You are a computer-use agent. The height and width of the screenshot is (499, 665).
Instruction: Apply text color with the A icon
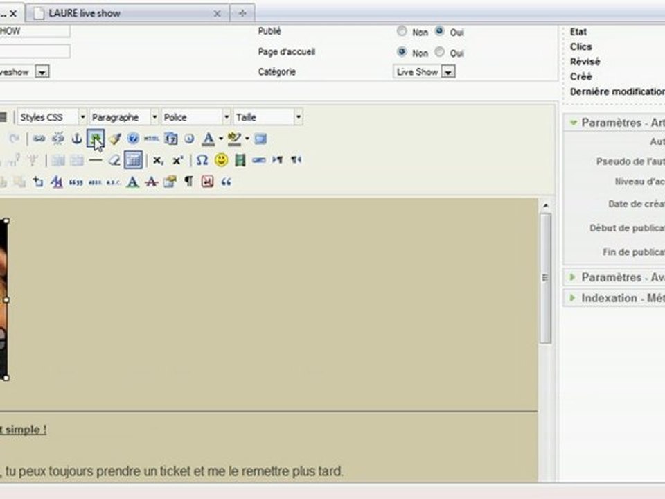[209, 139]
